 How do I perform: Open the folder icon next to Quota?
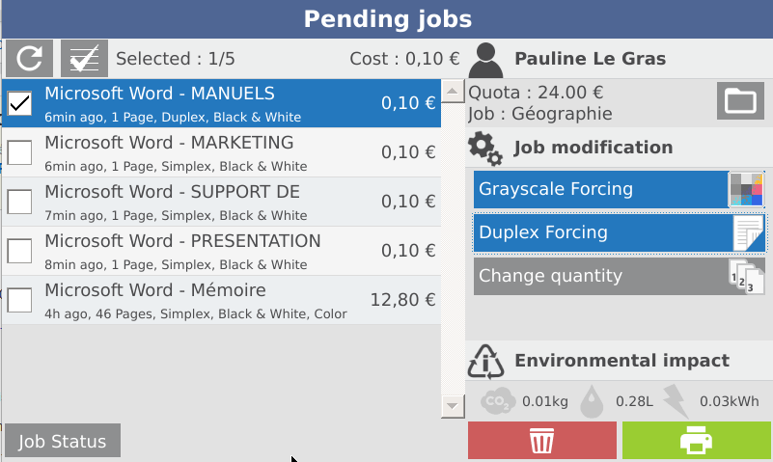point(740,101)
